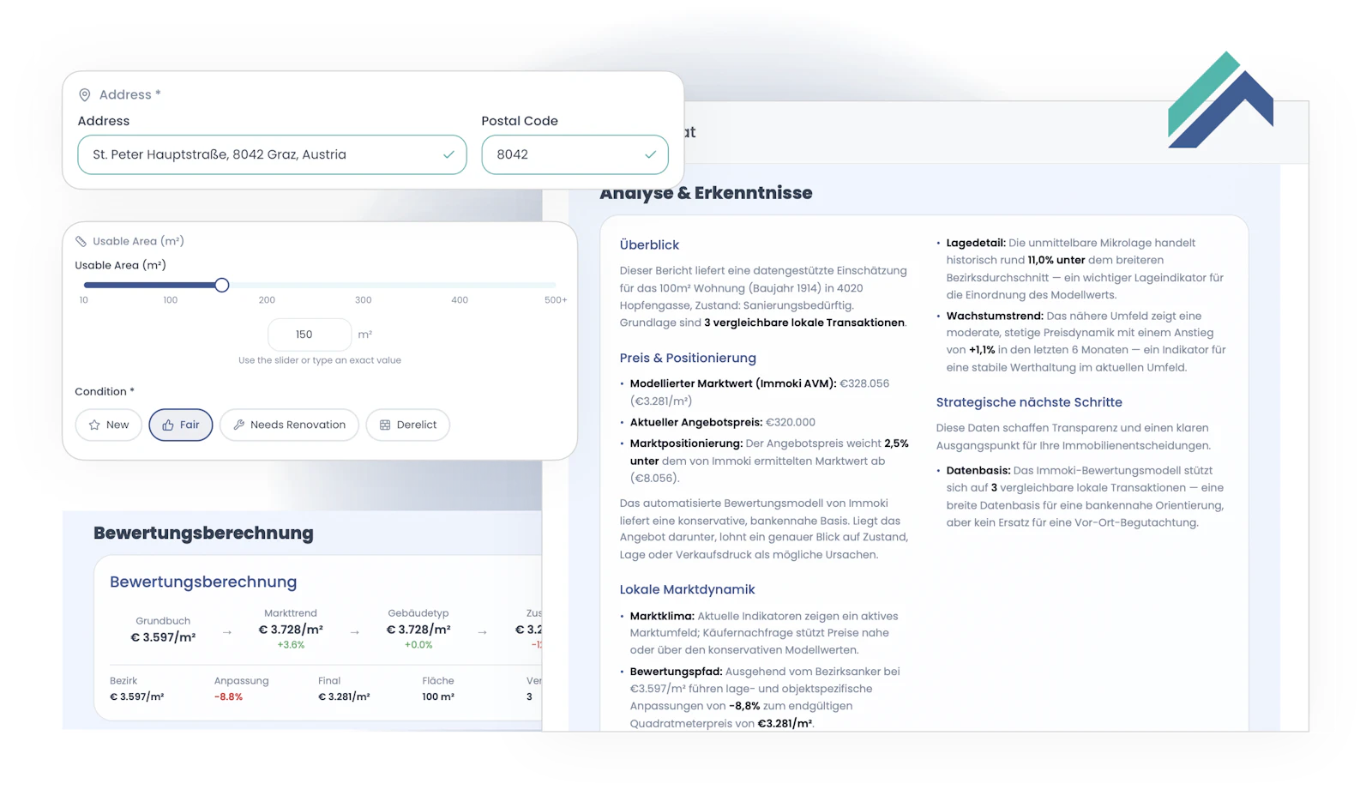This screenshot has height=796, width=1372.
Task: Click the exact area value box showing 150
Action: (x=310, y=335)
